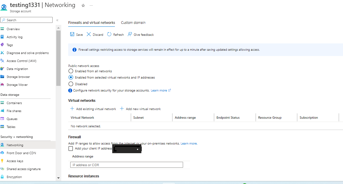This screenshot has height=184, width=343.
Task: Open Overview in the sidebar
Action: 13,29
